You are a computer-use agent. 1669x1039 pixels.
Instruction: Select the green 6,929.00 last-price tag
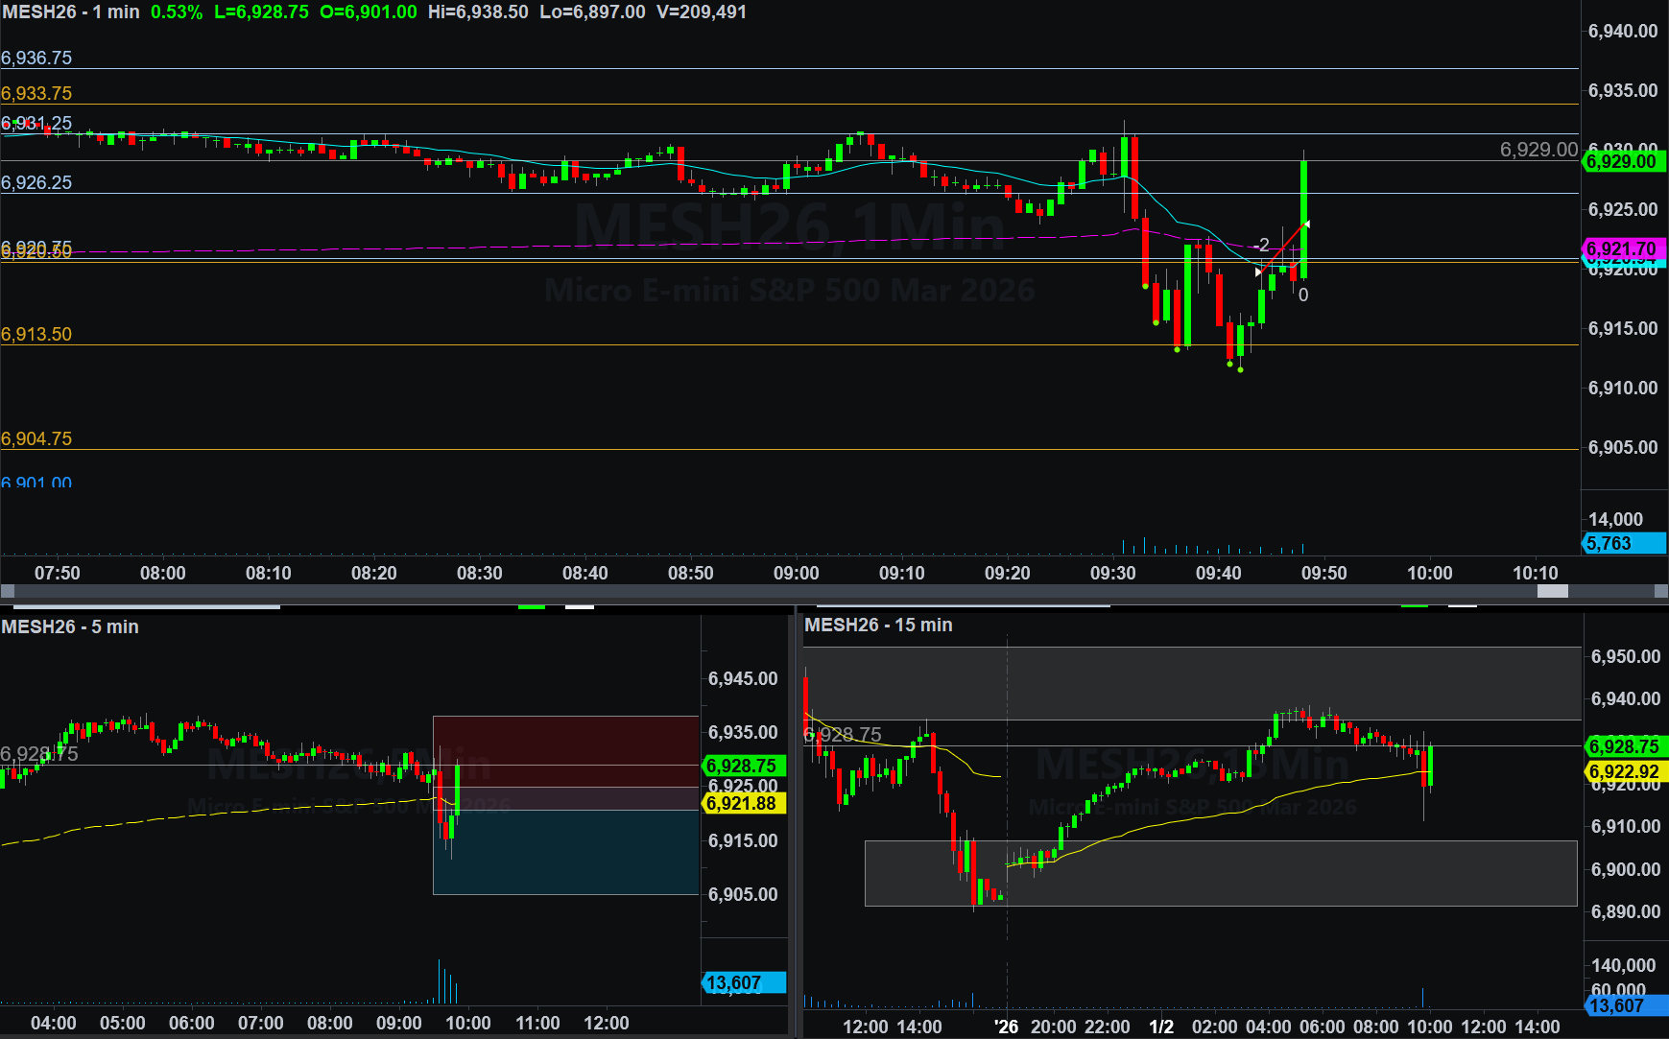coord(1622,161)
